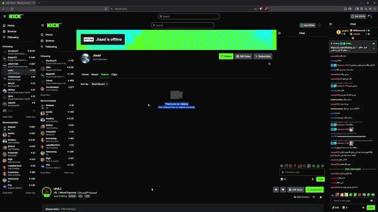This screenshot has width=378, height=212.
Task: Click Show More under outer Recommended
Action: pos(7,193)
